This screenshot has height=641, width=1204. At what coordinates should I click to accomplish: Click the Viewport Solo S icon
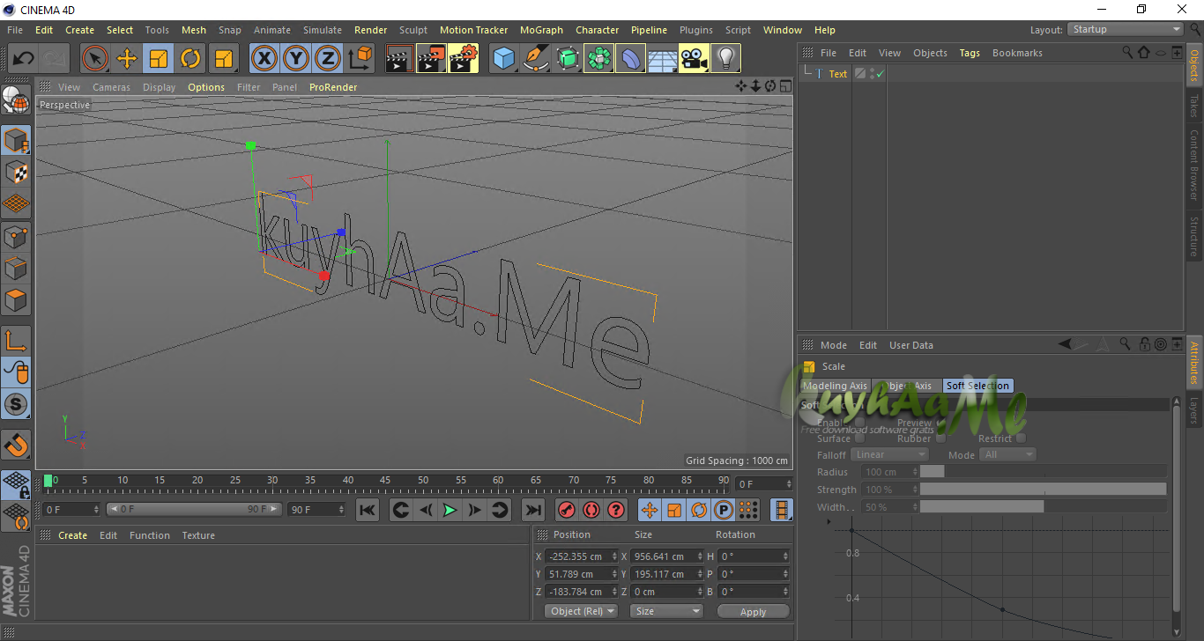[16, 405]
